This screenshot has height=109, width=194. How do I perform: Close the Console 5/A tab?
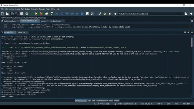pos(27,32)
